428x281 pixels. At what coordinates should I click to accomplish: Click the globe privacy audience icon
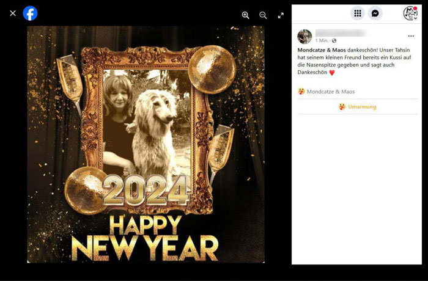tap(334, 41)
